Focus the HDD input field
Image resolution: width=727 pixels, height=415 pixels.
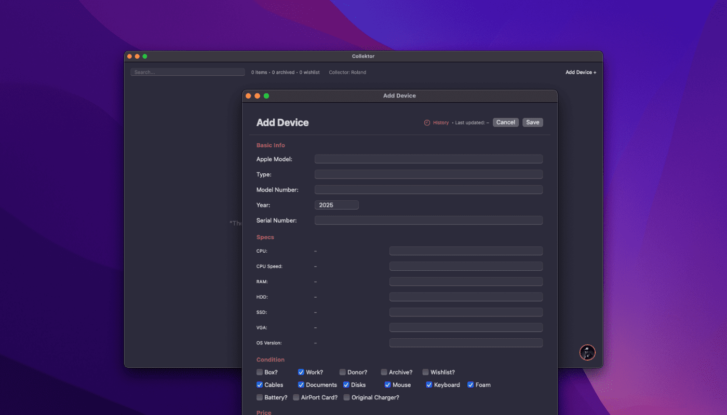(466, 297)
